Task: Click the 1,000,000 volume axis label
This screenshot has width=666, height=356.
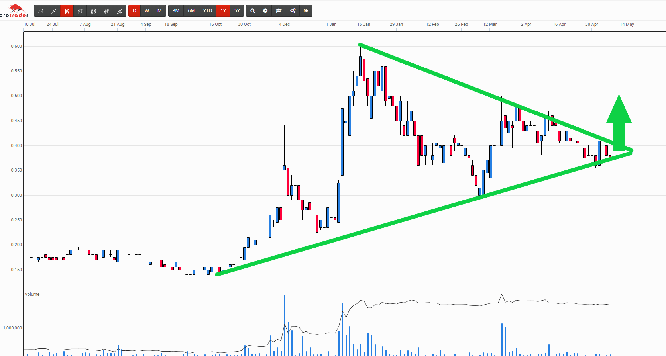Action: pos(13,328)
